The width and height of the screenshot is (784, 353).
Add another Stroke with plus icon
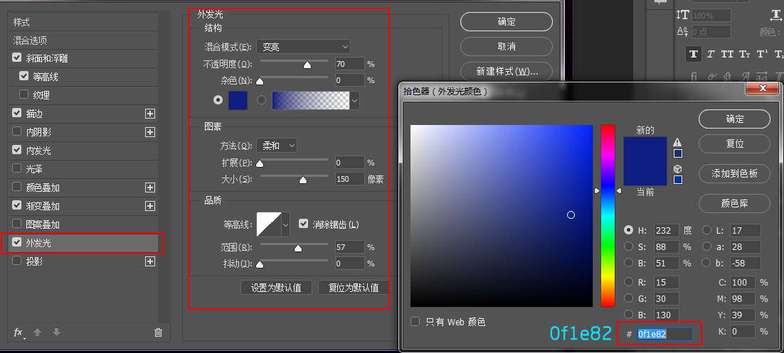point(149,114)
